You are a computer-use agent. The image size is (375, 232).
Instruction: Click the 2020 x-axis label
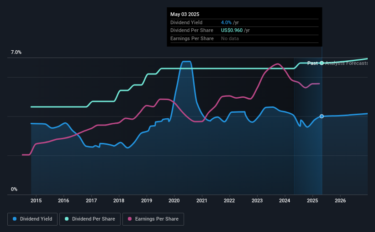[x=174, y=200]
